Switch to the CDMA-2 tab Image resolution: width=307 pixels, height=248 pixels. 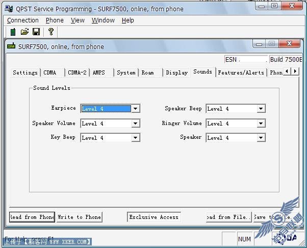tap(77, 72)
